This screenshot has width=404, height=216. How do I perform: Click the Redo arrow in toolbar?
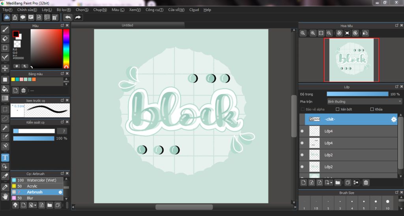78,17
